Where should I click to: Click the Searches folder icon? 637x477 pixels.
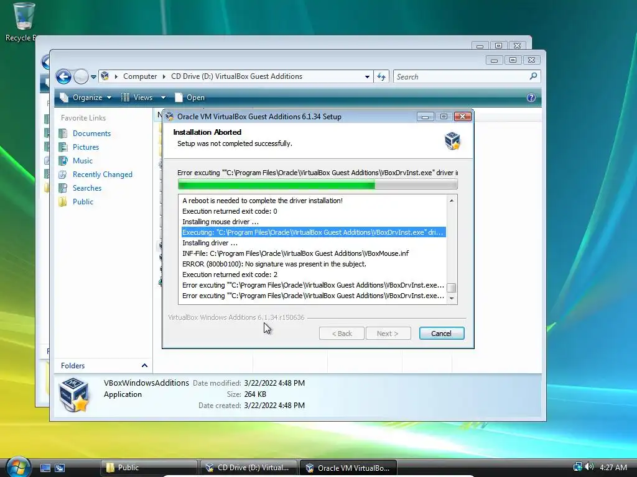point(63,188)
